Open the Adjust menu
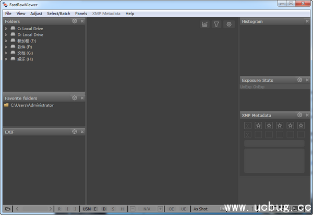Screen dimensions: 313x215 (x=36, y=14)
